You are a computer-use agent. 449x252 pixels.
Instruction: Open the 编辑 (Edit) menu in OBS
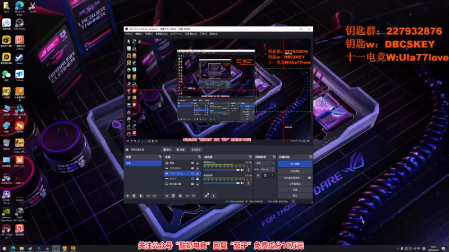point(139,34)
